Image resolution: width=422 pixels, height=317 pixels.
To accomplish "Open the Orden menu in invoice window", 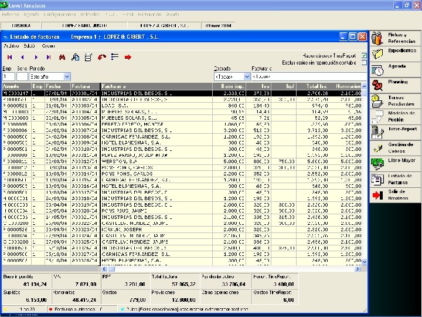I will click(x=48, y=46).
